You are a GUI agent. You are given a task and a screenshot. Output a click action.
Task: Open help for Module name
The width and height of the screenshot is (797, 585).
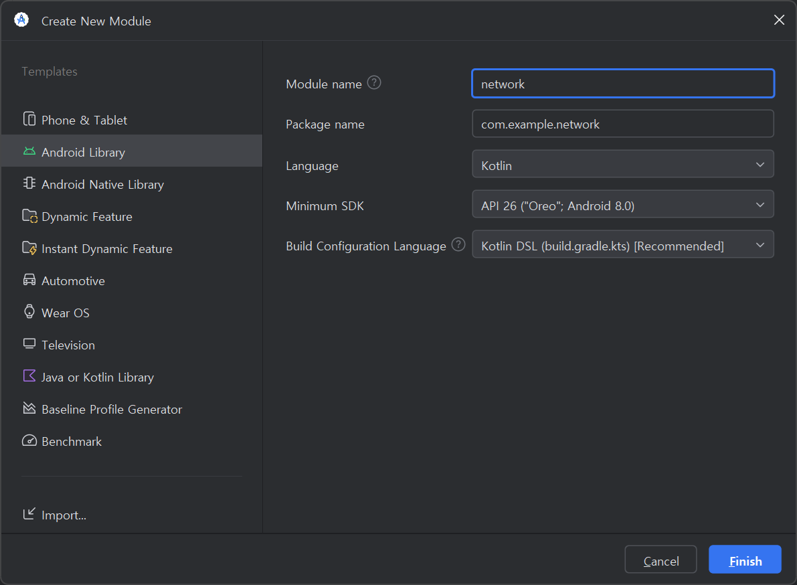pyautogui.click(x=374, y=82)
